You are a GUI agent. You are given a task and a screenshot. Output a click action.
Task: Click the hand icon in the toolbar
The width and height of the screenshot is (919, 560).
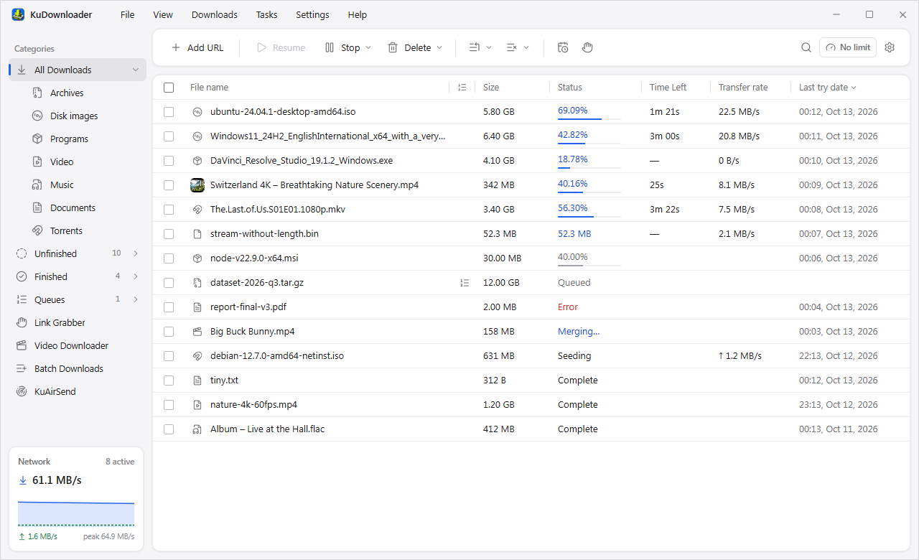[587, 47]
